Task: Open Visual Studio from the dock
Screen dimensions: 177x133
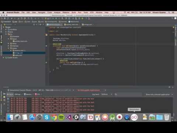Action: (69, 117)
